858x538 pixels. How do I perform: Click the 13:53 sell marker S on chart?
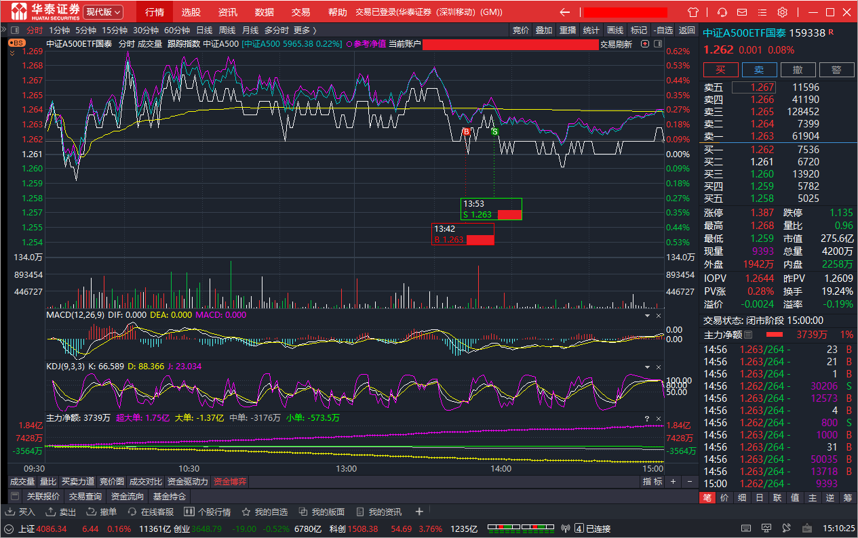click(x=494, y=131)
